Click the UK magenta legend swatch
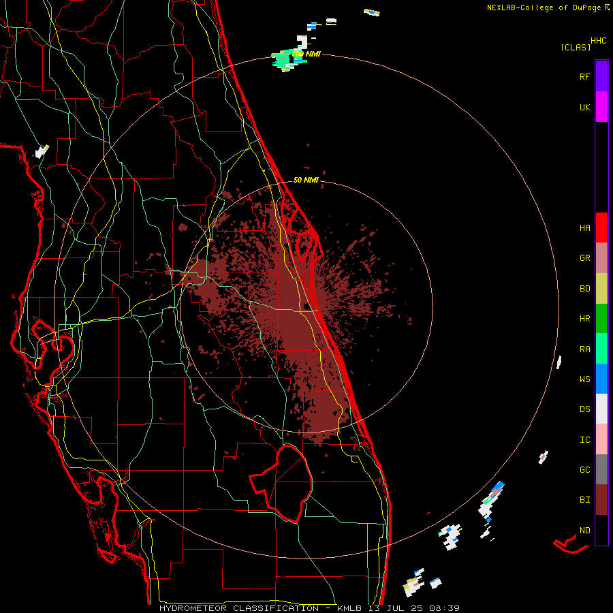The width and height of the screenshot is (613, 613). pos(601,107)
